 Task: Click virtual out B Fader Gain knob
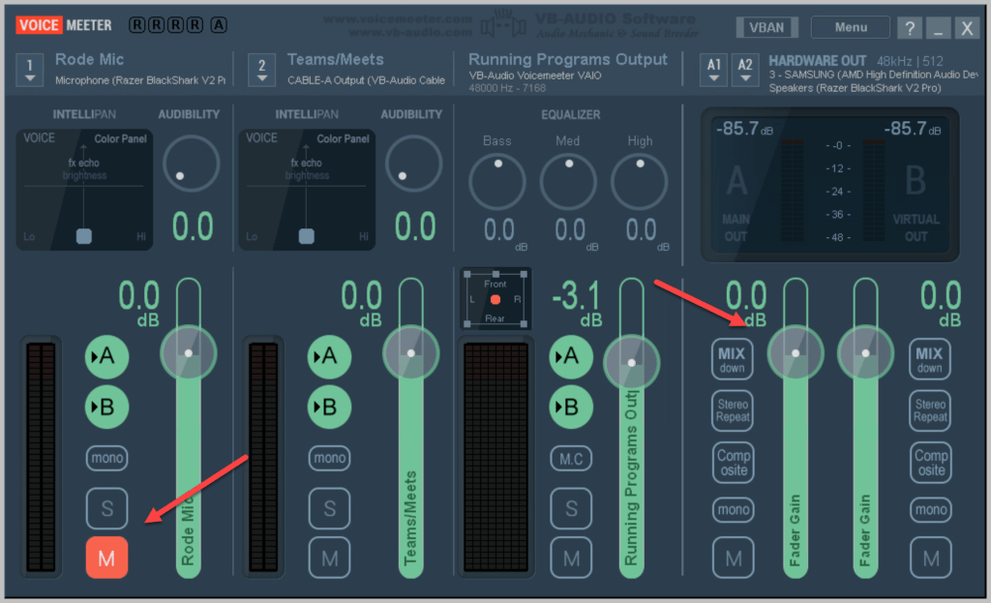866,353
